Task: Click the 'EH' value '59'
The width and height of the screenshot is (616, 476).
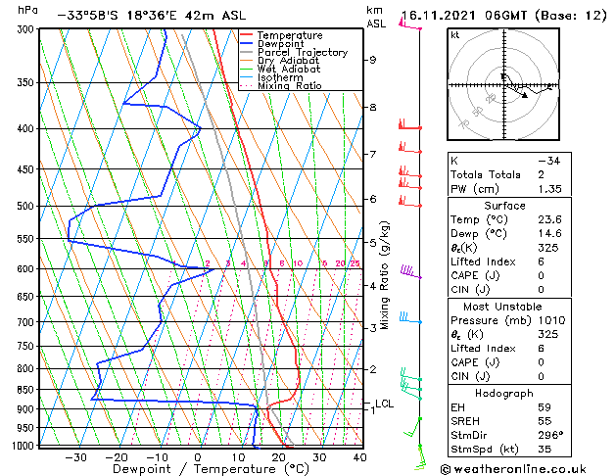Action: click(545, 407)
